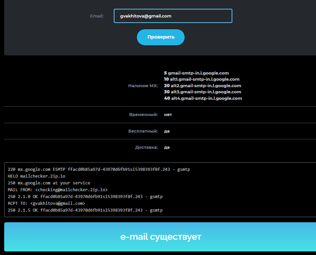316x255 pixels.
Task: Click the alt4.gmail-smtp-in.l.google.com MX entry
Action: pos(203,98)
